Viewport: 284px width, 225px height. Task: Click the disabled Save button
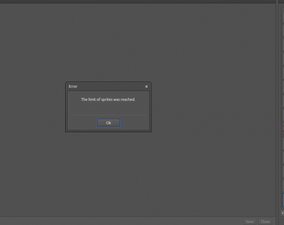250,222
